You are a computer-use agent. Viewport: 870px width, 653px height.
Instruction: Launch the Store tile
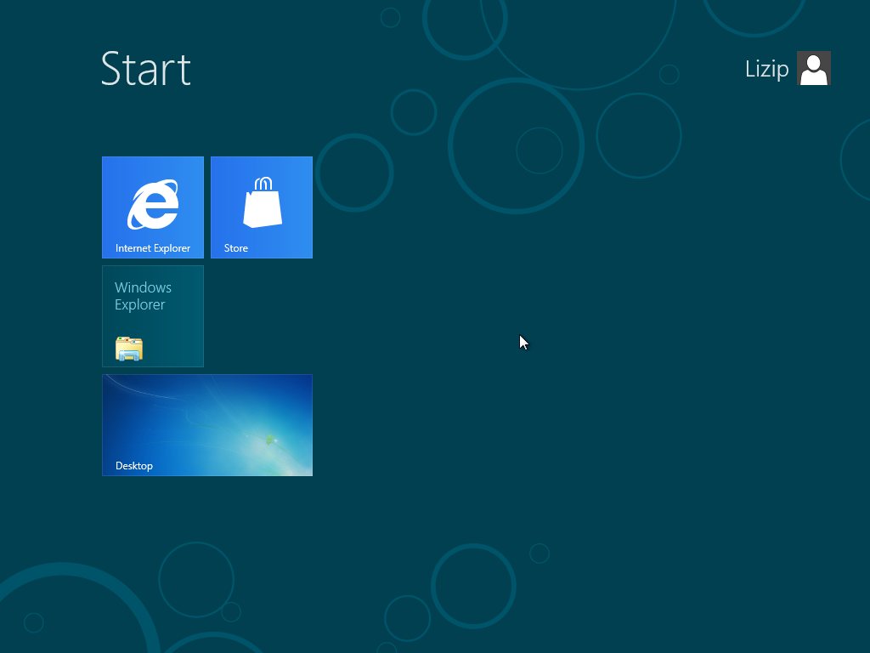[x=262, y=207]
